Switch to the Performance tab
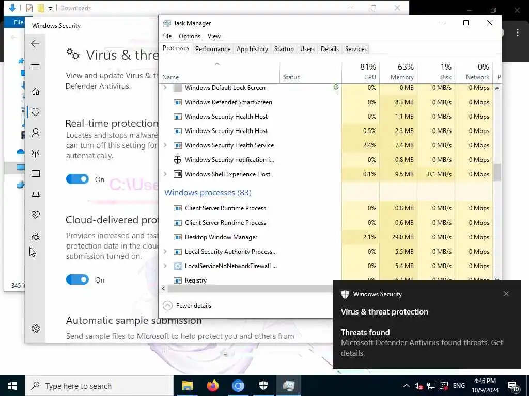529x396 pixels. (x=213, y=49)
